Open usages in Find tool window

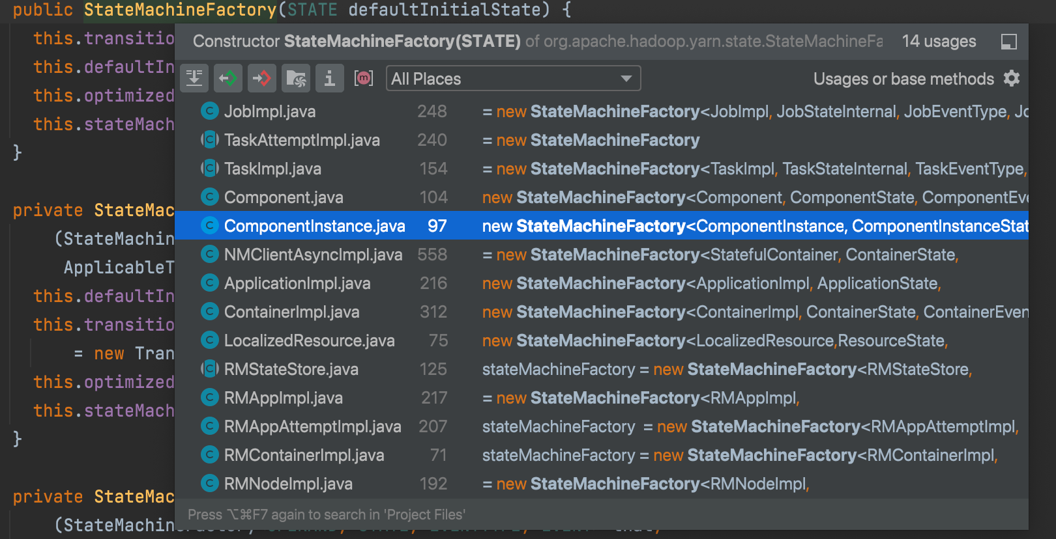tap(1008, 42)
